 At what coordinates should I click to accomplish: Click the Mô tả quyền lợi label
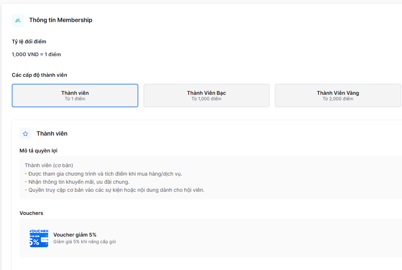tap(39, 151)
